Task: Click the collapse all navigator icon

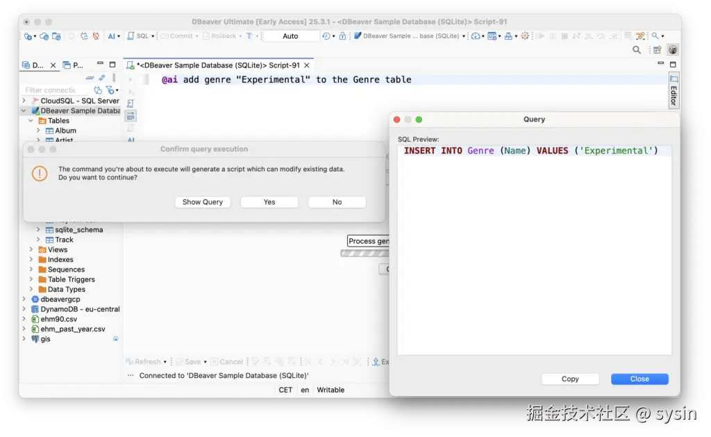Action: pyautogui.click(x=90, y=78)
